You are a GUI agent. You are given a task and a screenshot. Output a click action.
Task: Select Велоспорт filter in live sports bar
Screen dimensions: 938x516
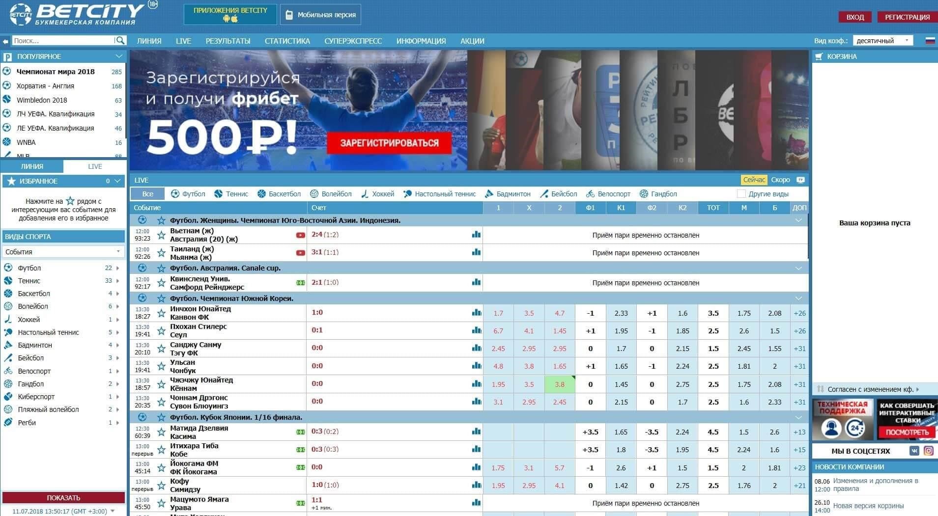tap(608, 194)
